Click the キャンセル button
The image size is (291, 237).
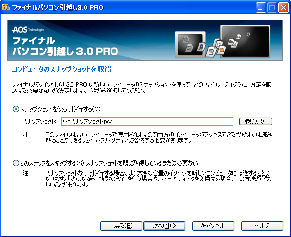213,226
